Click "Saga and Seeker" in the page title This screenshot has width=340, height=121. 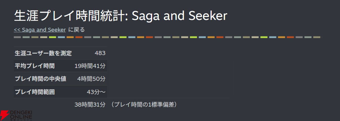pyautogui.click(x=180, y=16)
